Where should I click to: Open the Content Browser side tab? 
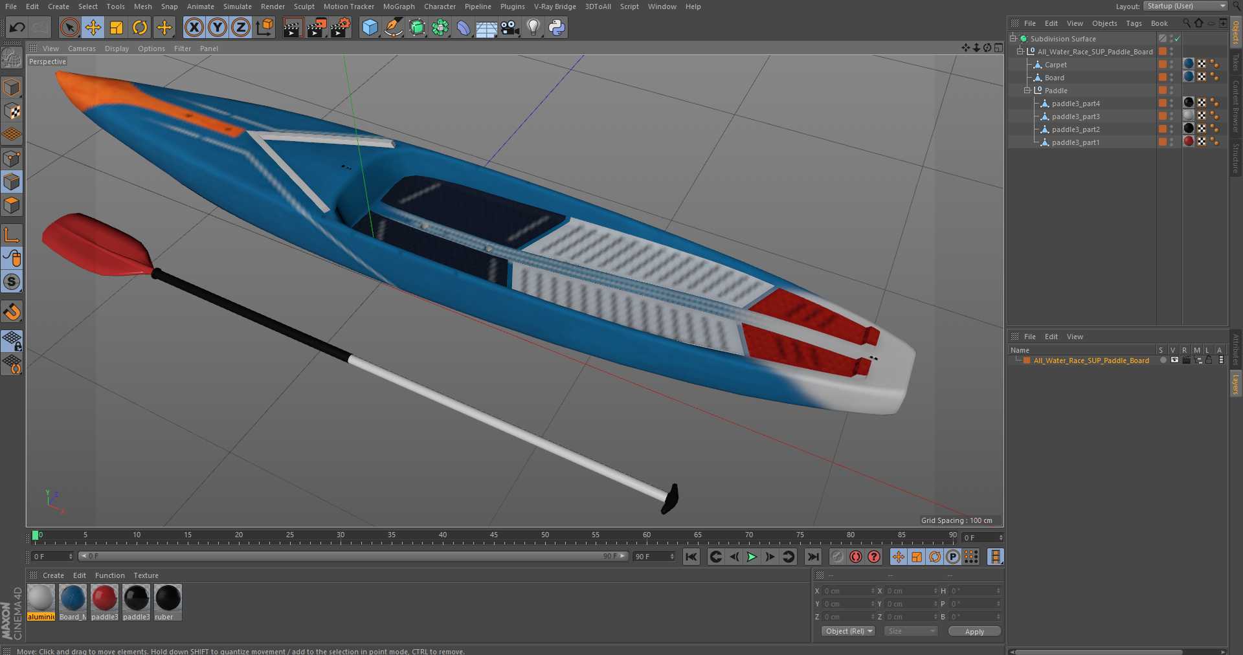tap(1236, 107)
